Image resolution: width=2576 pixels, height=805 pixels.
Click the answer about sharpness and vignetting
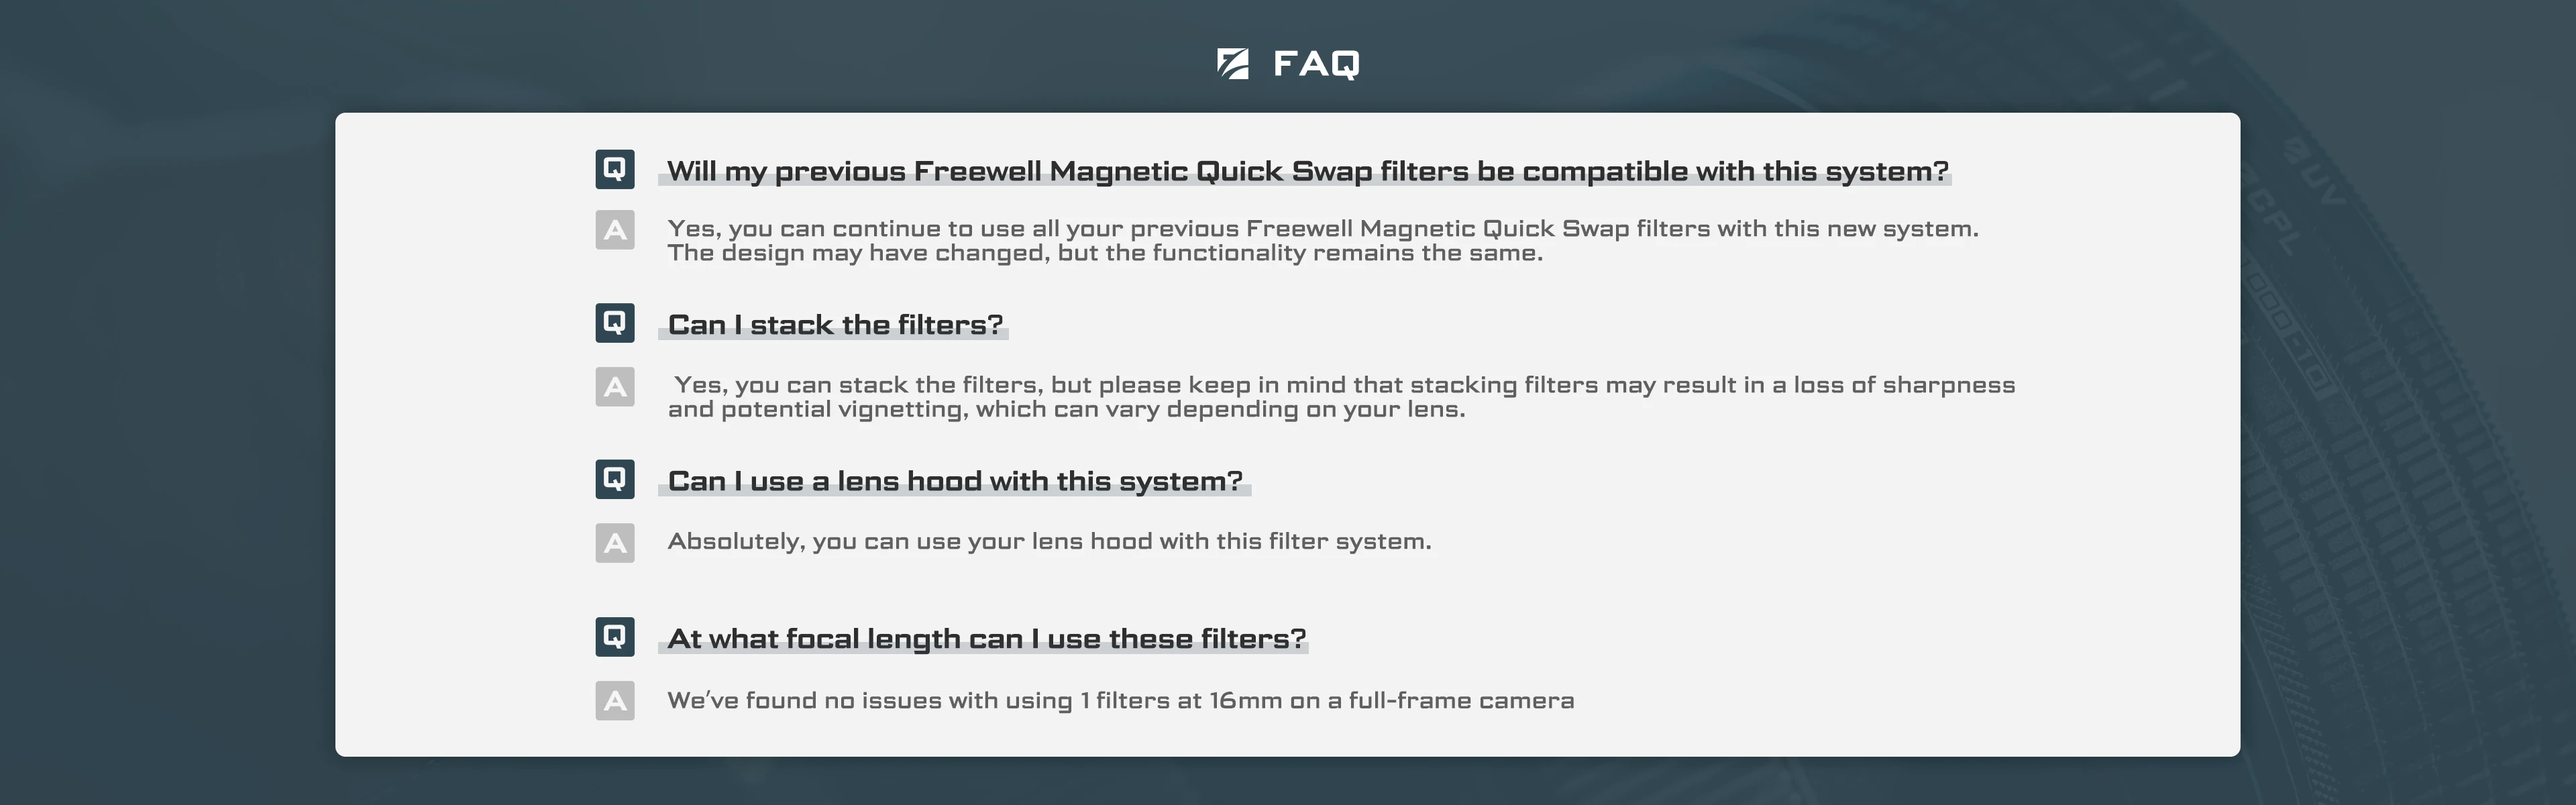pos(1341,397)
